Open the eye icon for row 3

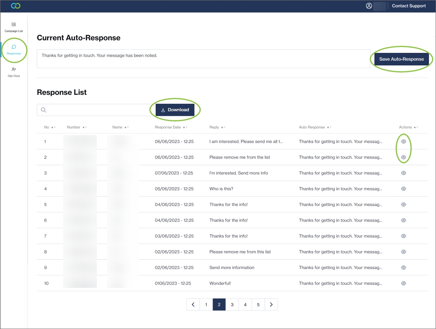[403, 173]
